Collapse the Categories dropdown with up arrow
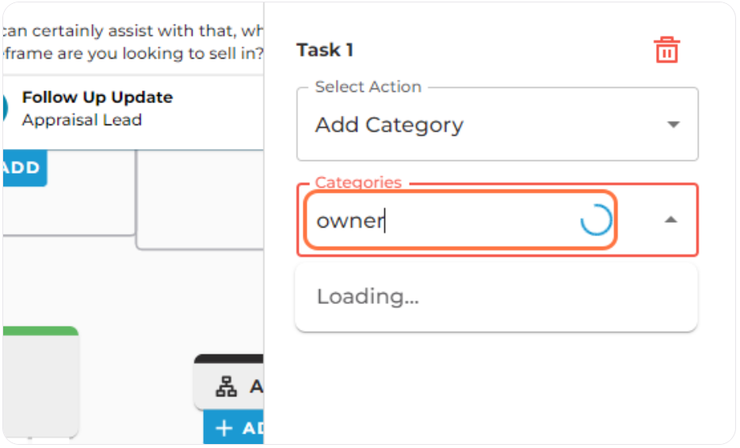This screenshot has height=448, width=740. point(670,220)
